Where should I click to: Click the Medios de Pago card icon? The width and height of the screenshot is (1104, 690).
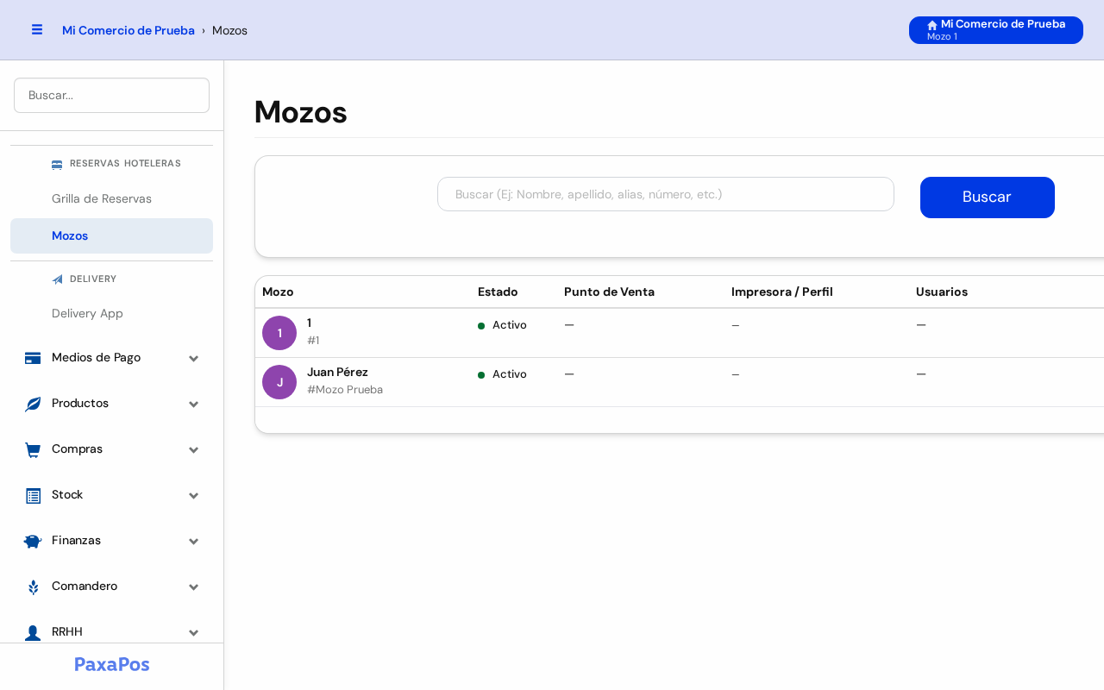33,358
